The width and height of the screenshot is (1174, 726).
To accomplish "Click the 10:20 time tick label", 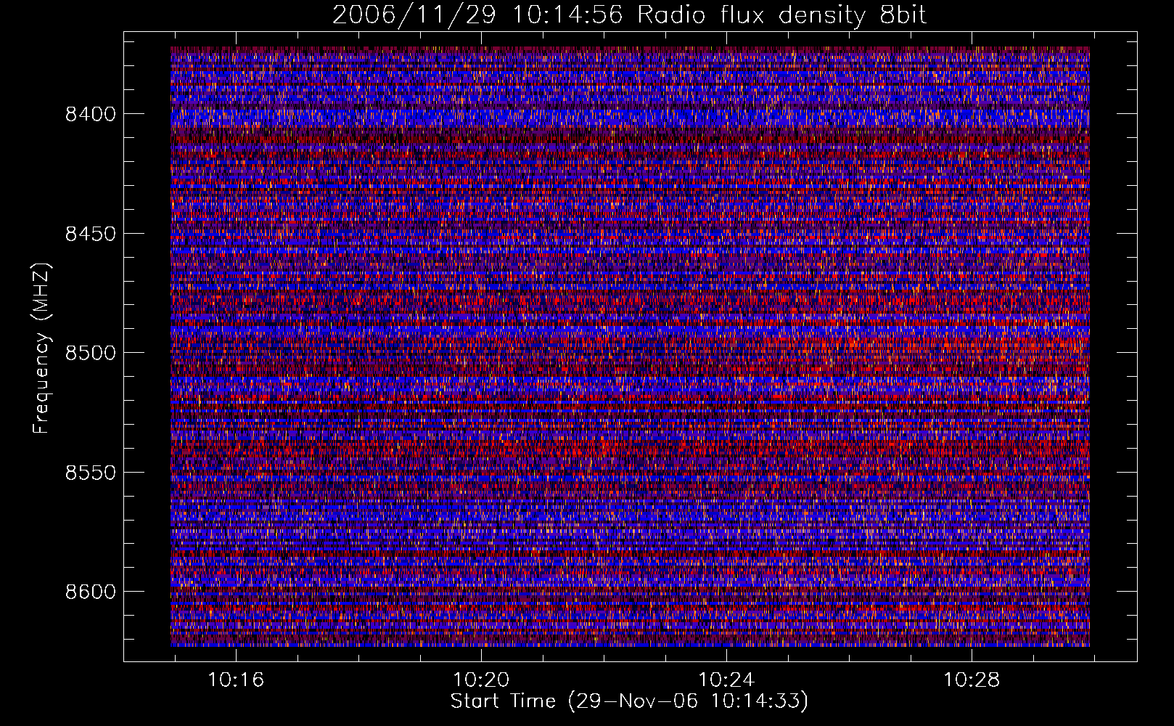I will tap(481, 680).
